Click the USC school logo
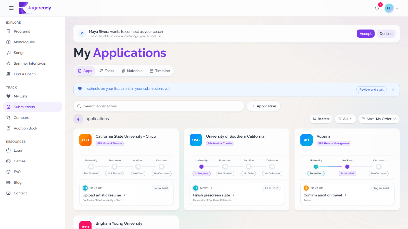Screen dimensions: 408x229 coord(196,140)
